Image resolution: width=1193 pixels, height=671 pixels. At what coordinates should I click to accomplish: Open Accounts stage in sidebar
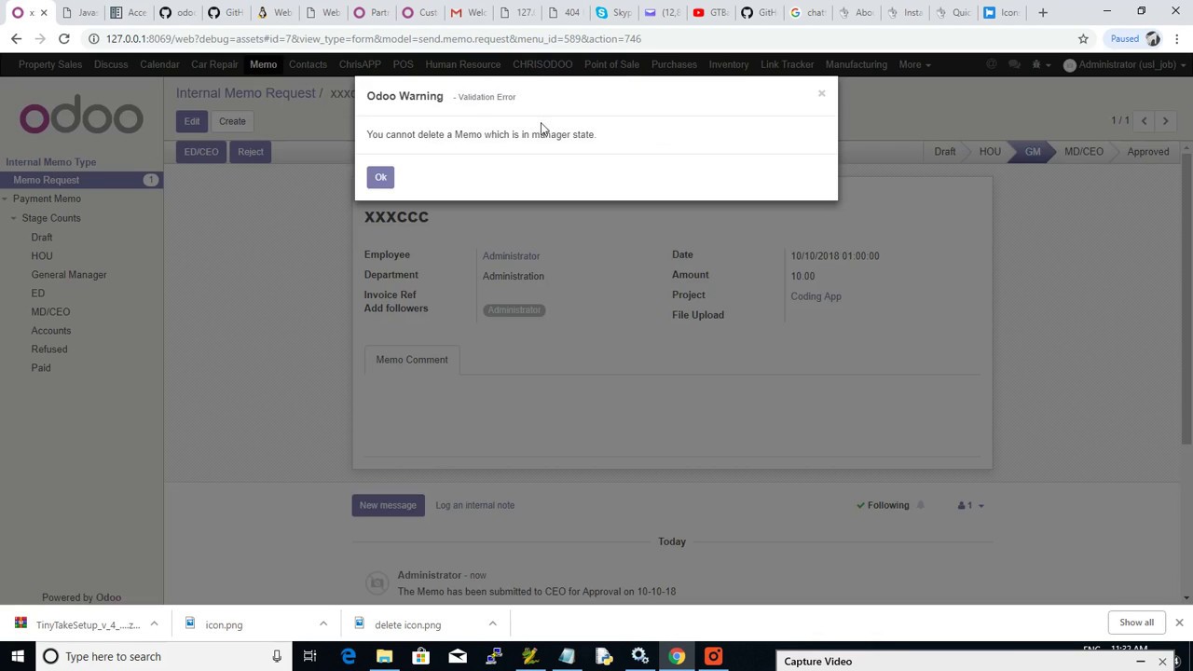pos(51,330)
